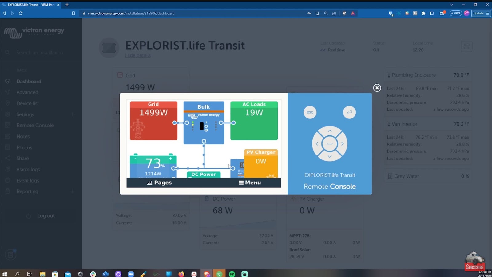492x277 pixels.
Task: Close the Remote Console overlay
Action: tap(377, 88)
